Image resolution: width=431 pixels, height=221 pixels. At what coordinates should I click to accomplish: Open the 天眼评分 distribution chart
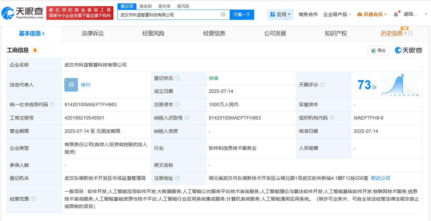(x=400, y=85)
